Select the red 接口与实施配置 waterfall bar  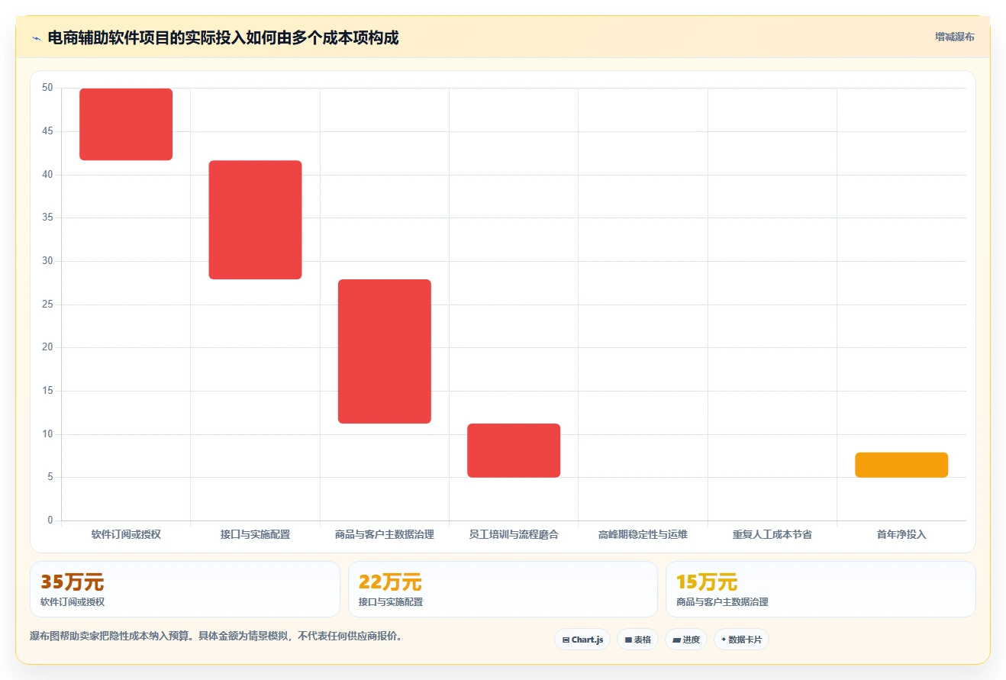point(255,220)
